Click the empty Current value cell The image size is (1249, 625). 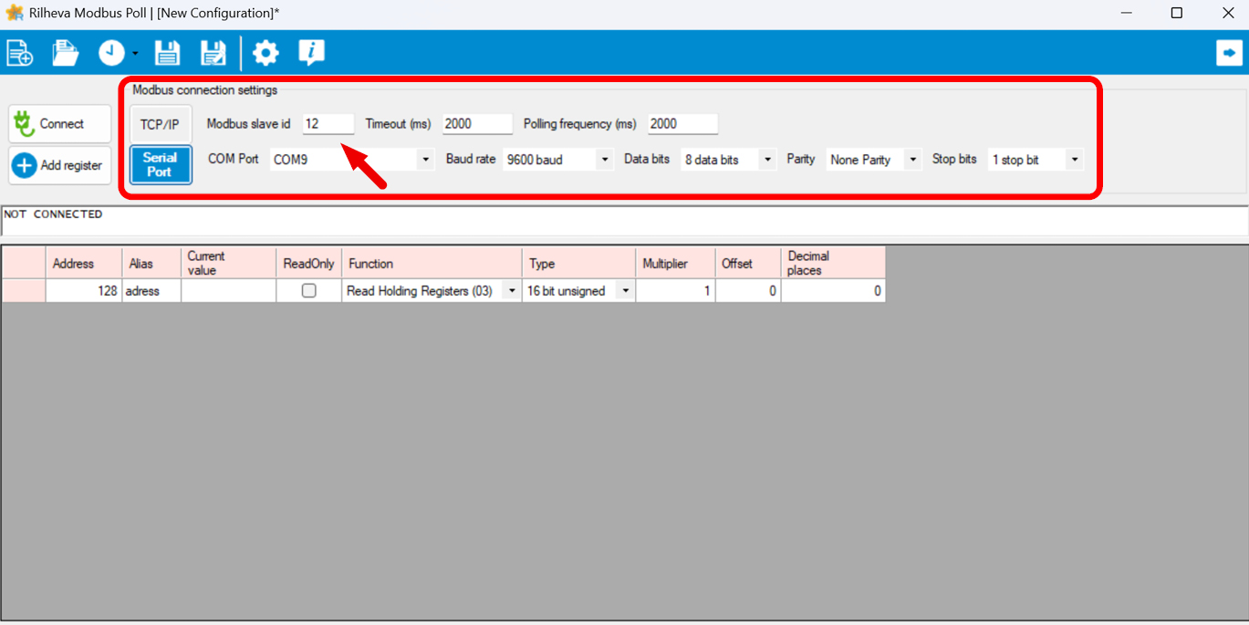[x=229, y=291]
